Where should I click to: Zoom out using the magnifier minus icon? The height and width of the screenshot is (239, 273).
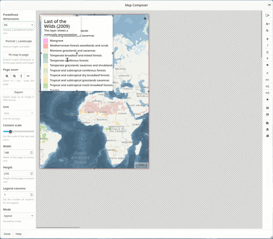coord(14,76)
